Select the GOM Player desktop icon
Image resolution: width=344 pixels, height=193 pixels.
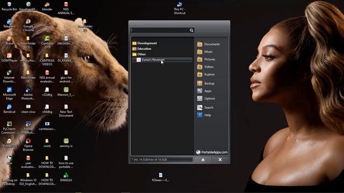click(x=9, y=57)
